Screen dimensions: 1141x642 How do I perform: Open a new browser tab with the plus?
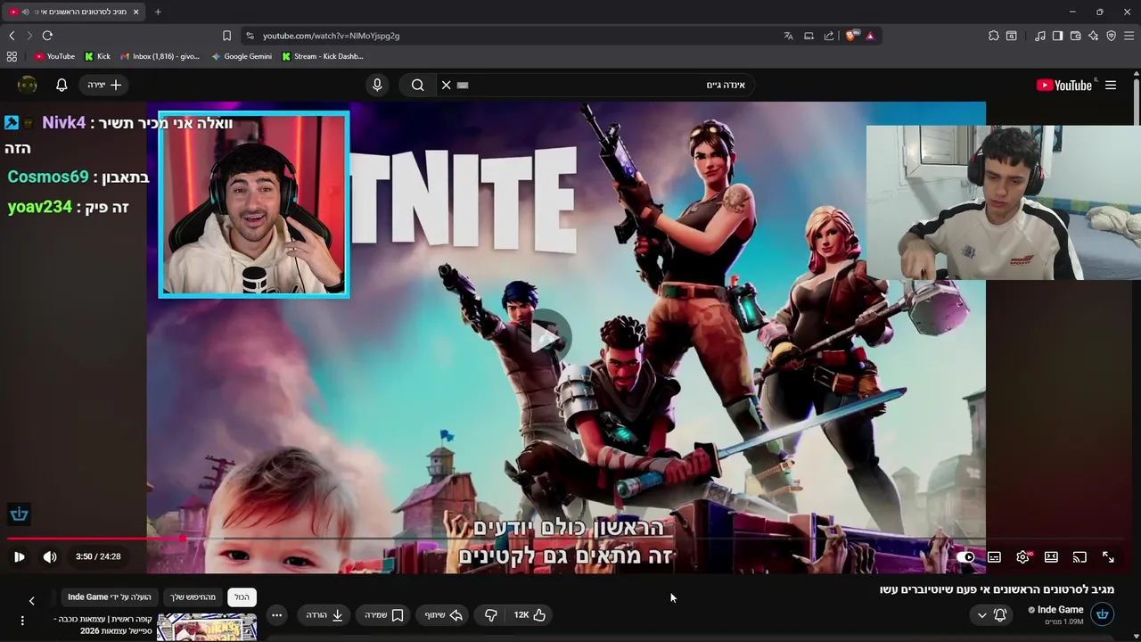coord(158,12)
